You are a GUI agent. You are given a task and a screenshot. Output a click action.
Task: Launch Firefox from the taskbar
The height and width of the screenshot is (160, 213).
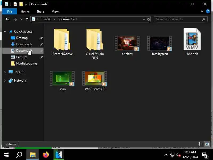point(46,155)
